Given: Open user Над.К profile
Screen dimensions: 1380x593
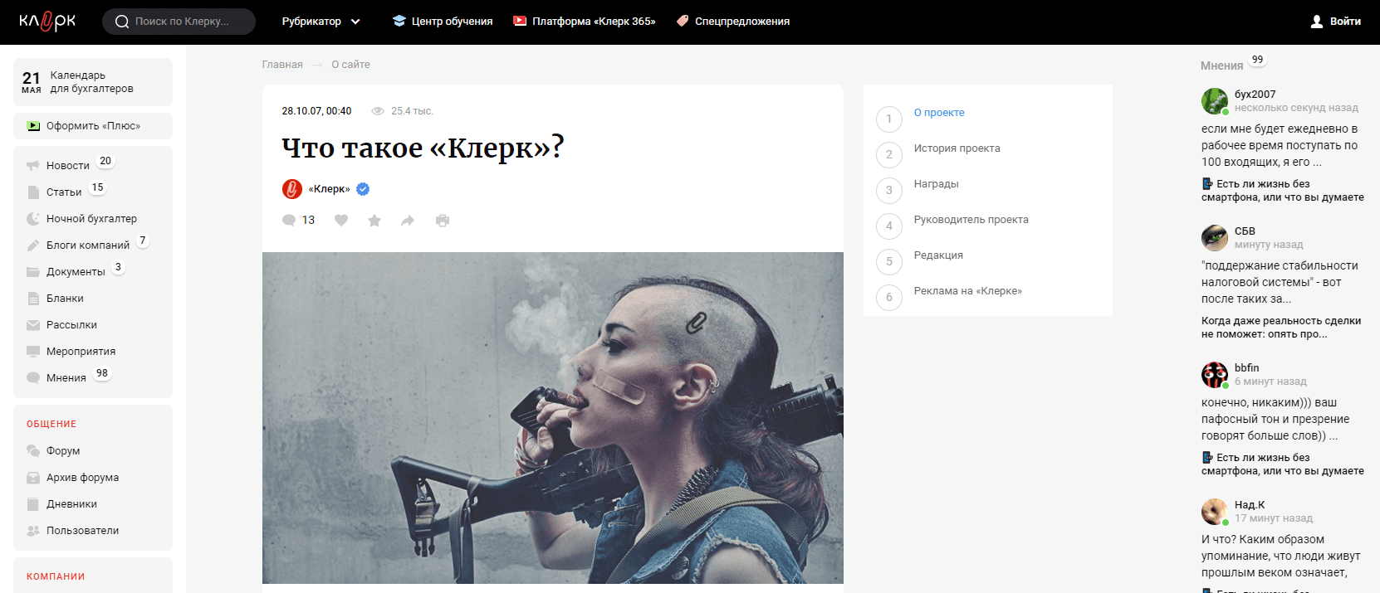Looking at the screenshot, I should click(x=1250, y=505).
